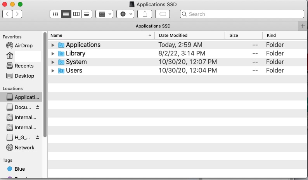The image size is (308, 180).
Task: Select the first Internal... disk
Action: click(x=21, y=117)
